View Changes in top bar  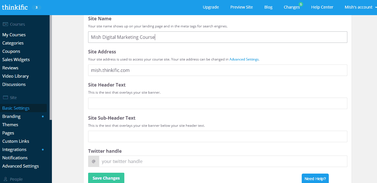(x=292, y=7)
